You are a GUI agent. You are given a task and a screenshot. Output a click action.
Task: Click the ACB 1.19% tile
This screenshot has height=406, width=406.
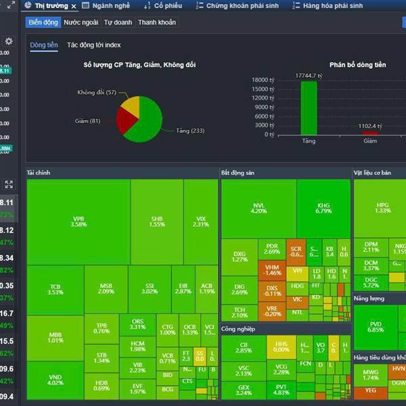[x=206, y=289]
